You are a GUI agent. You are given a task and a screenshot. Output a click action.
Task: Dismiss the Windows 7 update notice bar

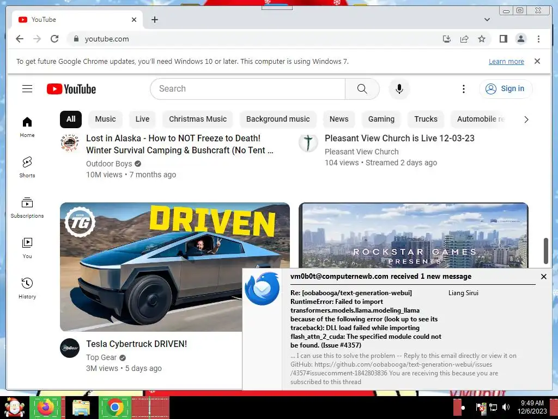(x=537, y=61)
